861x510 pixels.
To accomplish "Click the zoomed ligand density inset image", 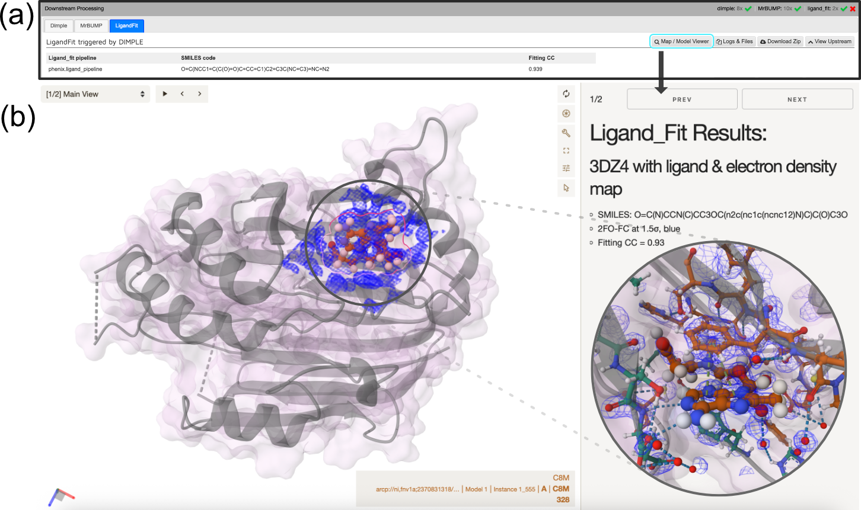I will [x=719, y=368].
